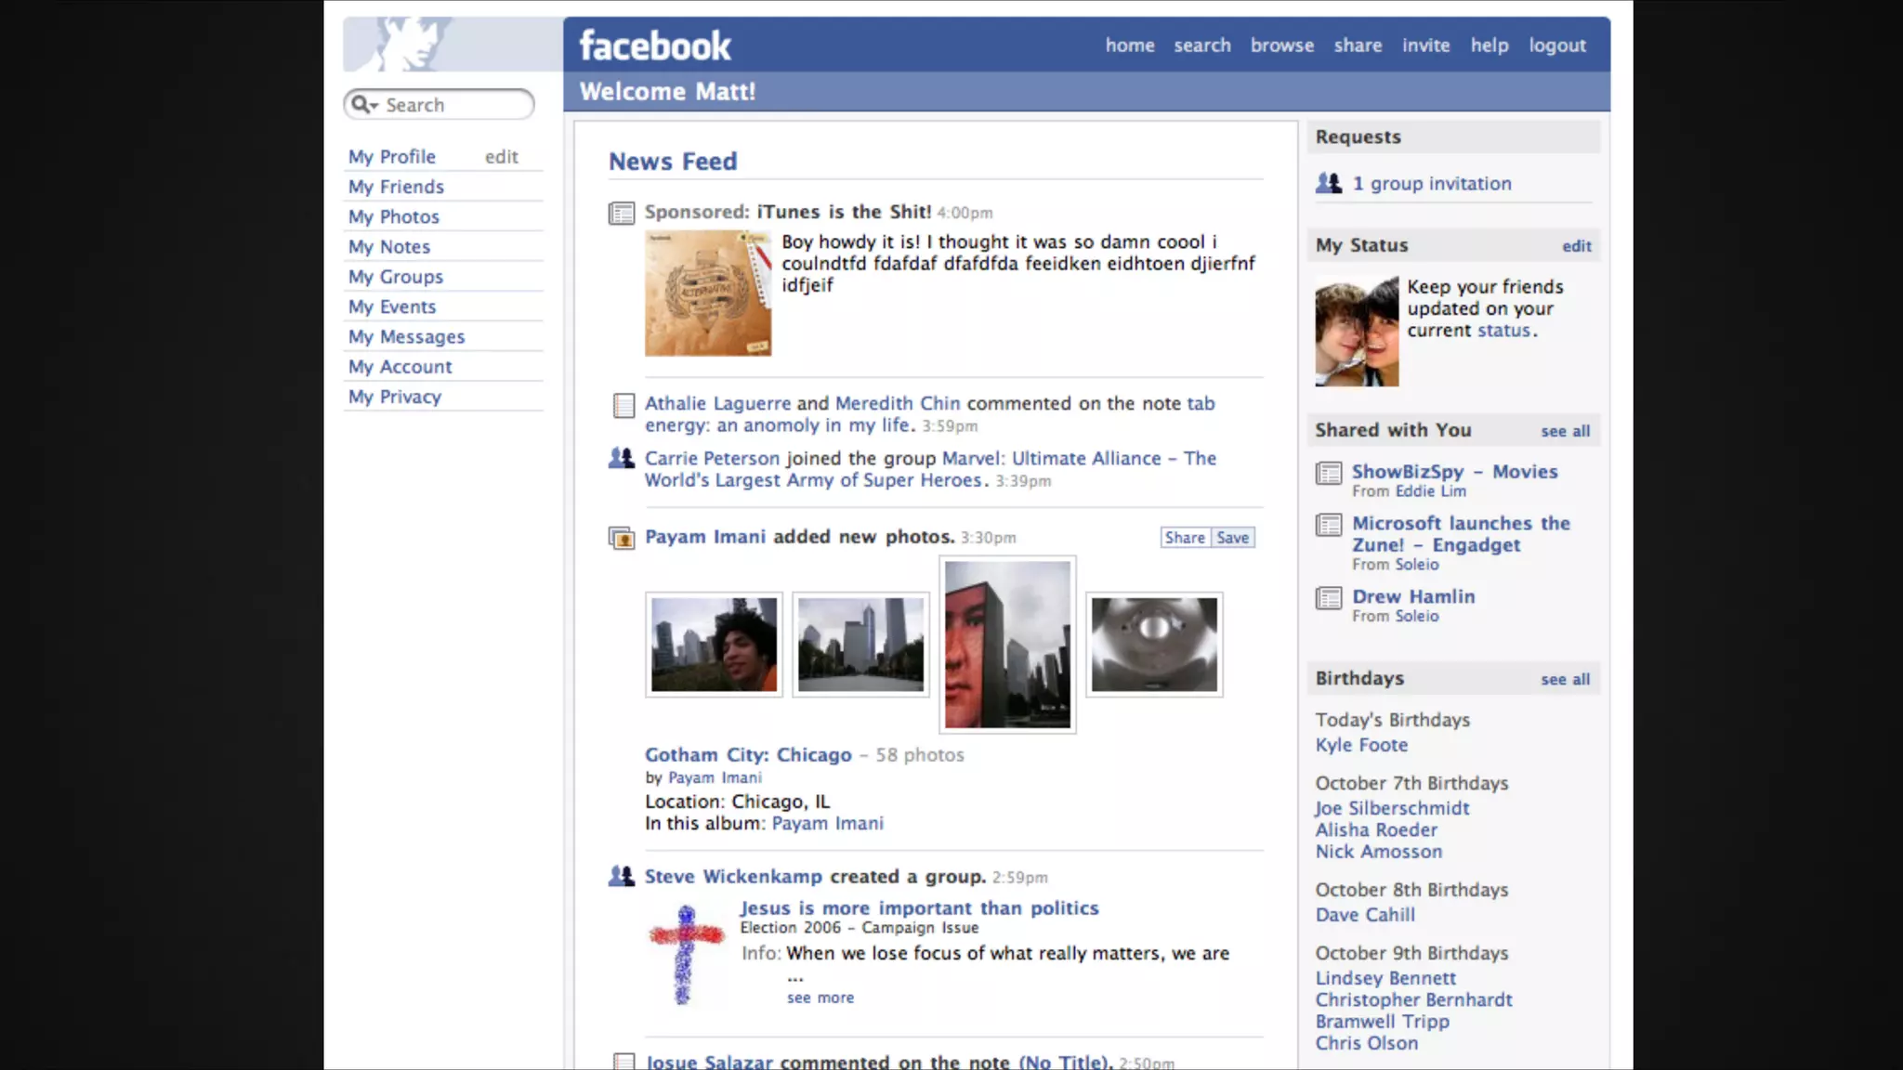Click in the Search input field
Viewport: 1903px width, 1070px height.
click(x=453, y=105)
